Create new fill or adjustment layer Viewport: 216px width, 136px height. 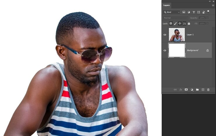pyautogui.click(x=192, y=90)
